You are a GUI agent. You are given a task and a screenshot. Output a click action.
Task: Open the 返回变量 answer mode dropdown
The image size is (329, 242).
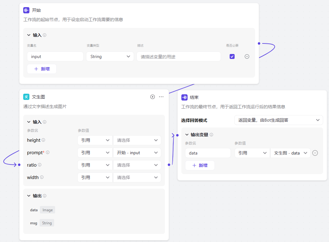point(278,120)
